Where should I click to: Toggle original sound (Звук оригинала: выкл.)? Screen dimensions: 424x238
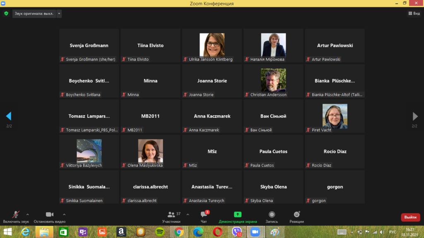click(34, 14)
